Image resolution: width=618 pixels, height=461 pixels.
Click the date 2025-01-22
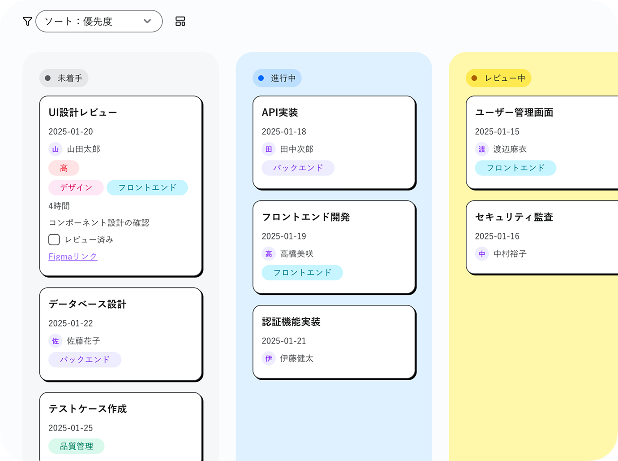[71, 323]
